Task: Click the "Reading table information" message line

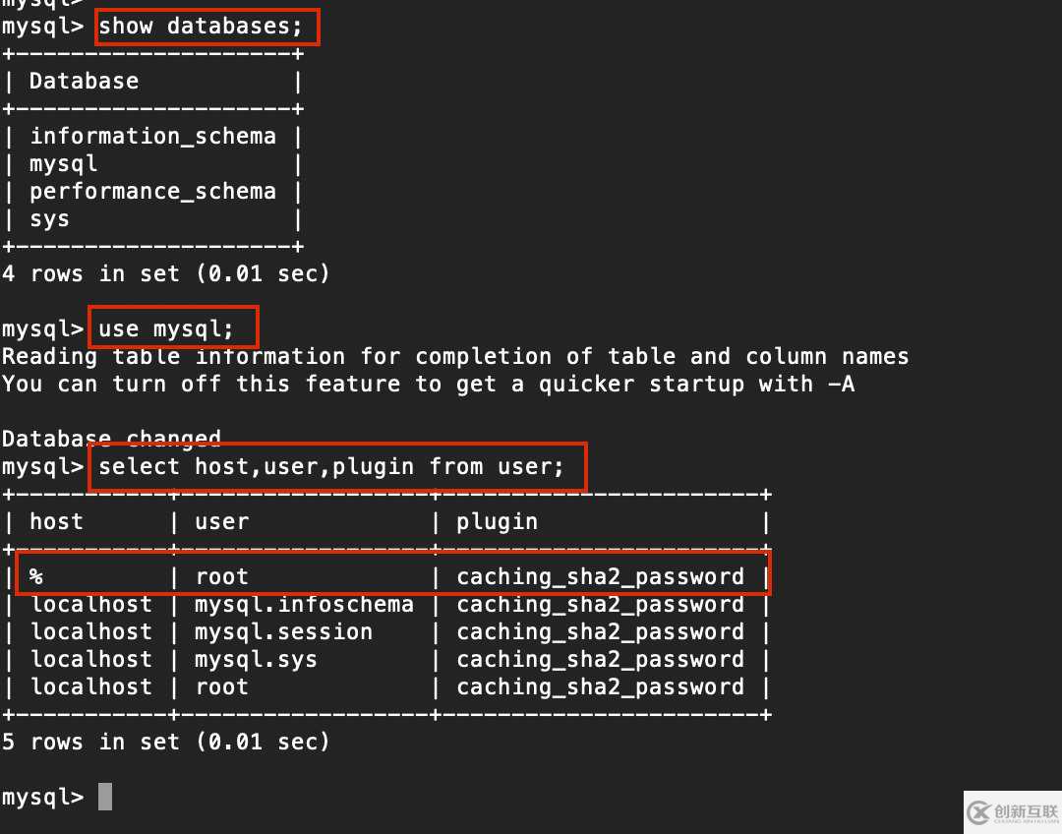Action: click(454, 357)
